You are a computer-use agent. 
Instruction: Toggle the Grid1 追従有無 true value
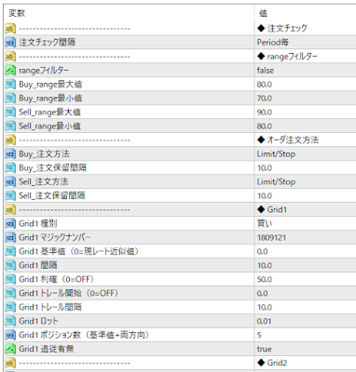[x=264, y=349]
